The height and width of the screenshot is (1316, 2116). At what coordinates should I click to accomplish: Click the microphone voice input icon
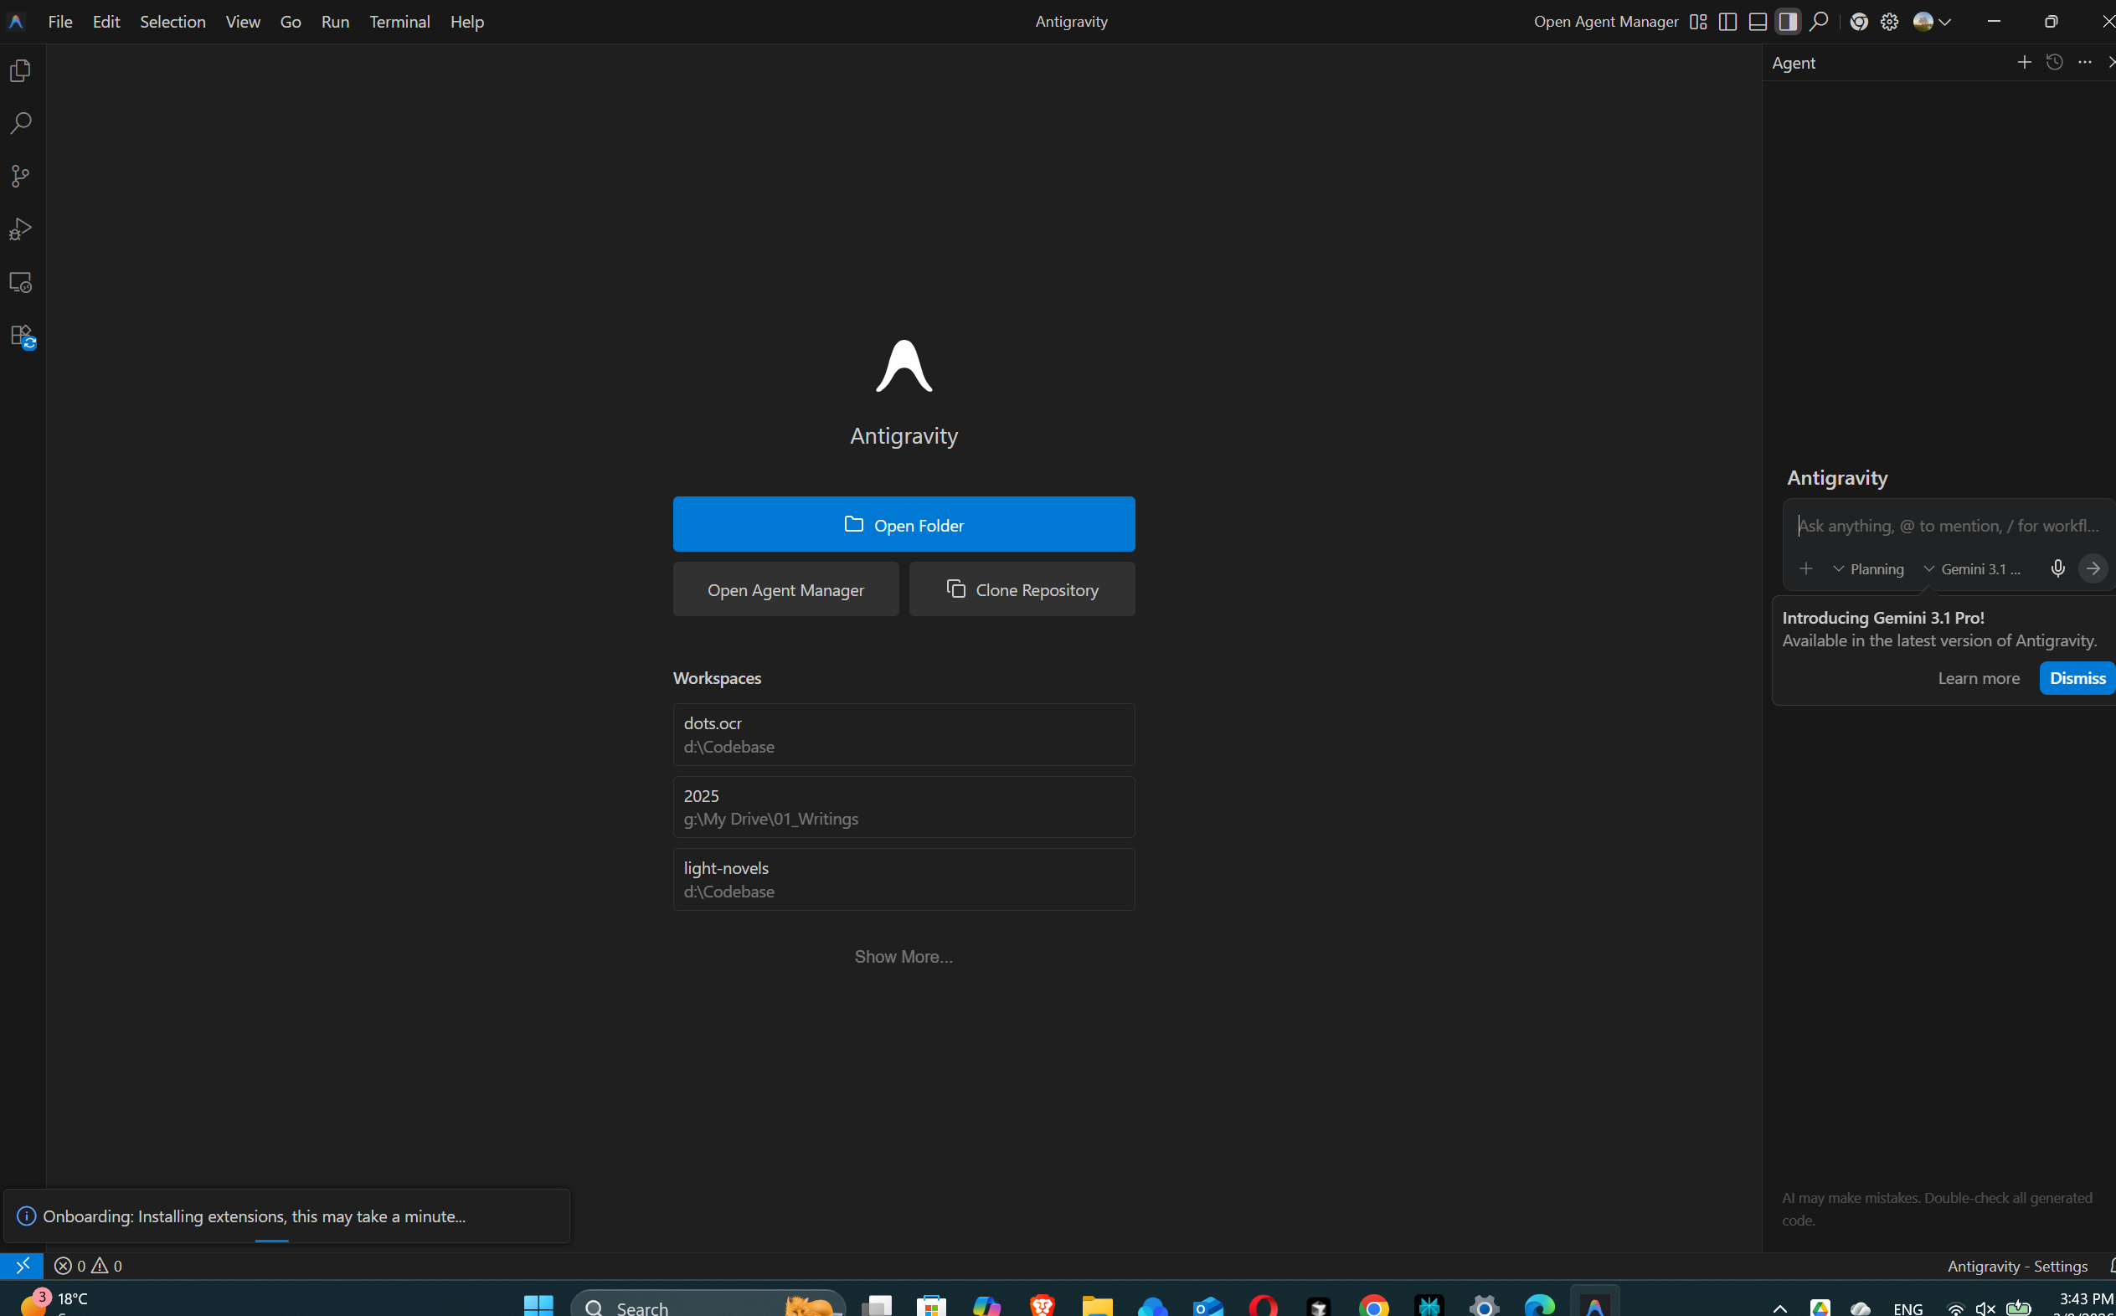pos(2057,569)
